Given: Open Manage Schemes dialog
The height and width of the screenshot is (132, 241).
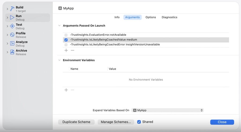Looking at the screenshot, I should [x=116, y=122].
